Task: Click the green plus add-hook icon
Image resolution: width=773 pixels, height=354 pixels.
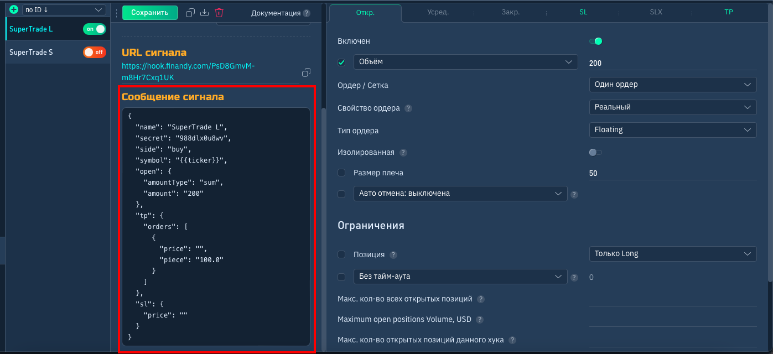Action: tap(14, 10)
